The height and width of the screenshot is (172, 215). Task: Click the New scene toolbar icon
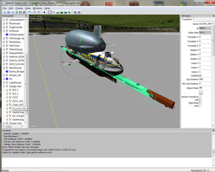click(5, 12)
